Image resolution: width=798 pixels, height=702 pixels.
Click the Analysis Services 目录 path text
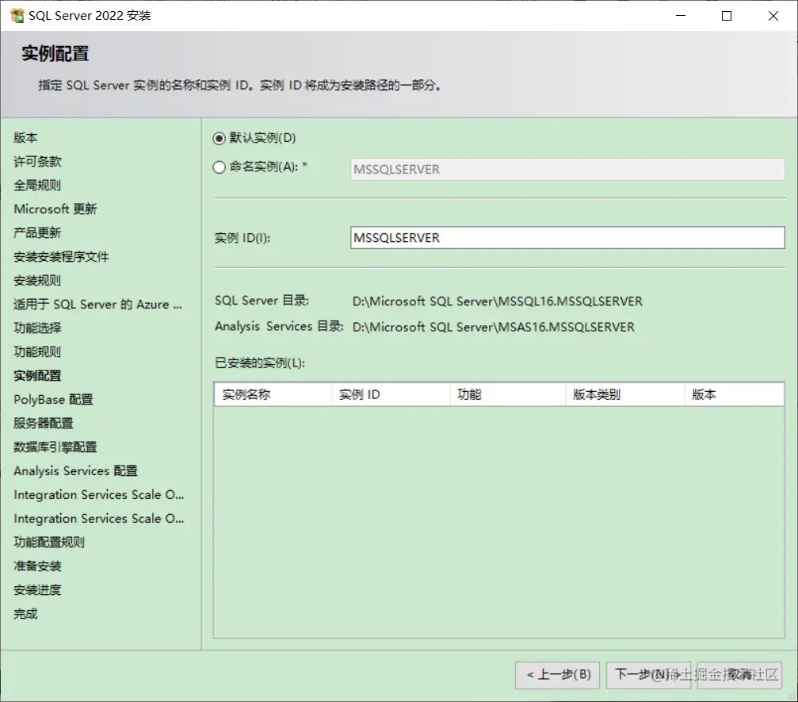pos(493,327)
